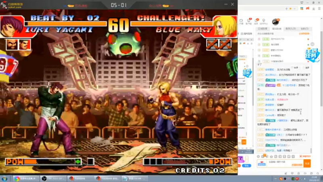Open the client download icon with red badge
The height and width of the screenshot is (182, 323).
point(249,21)
